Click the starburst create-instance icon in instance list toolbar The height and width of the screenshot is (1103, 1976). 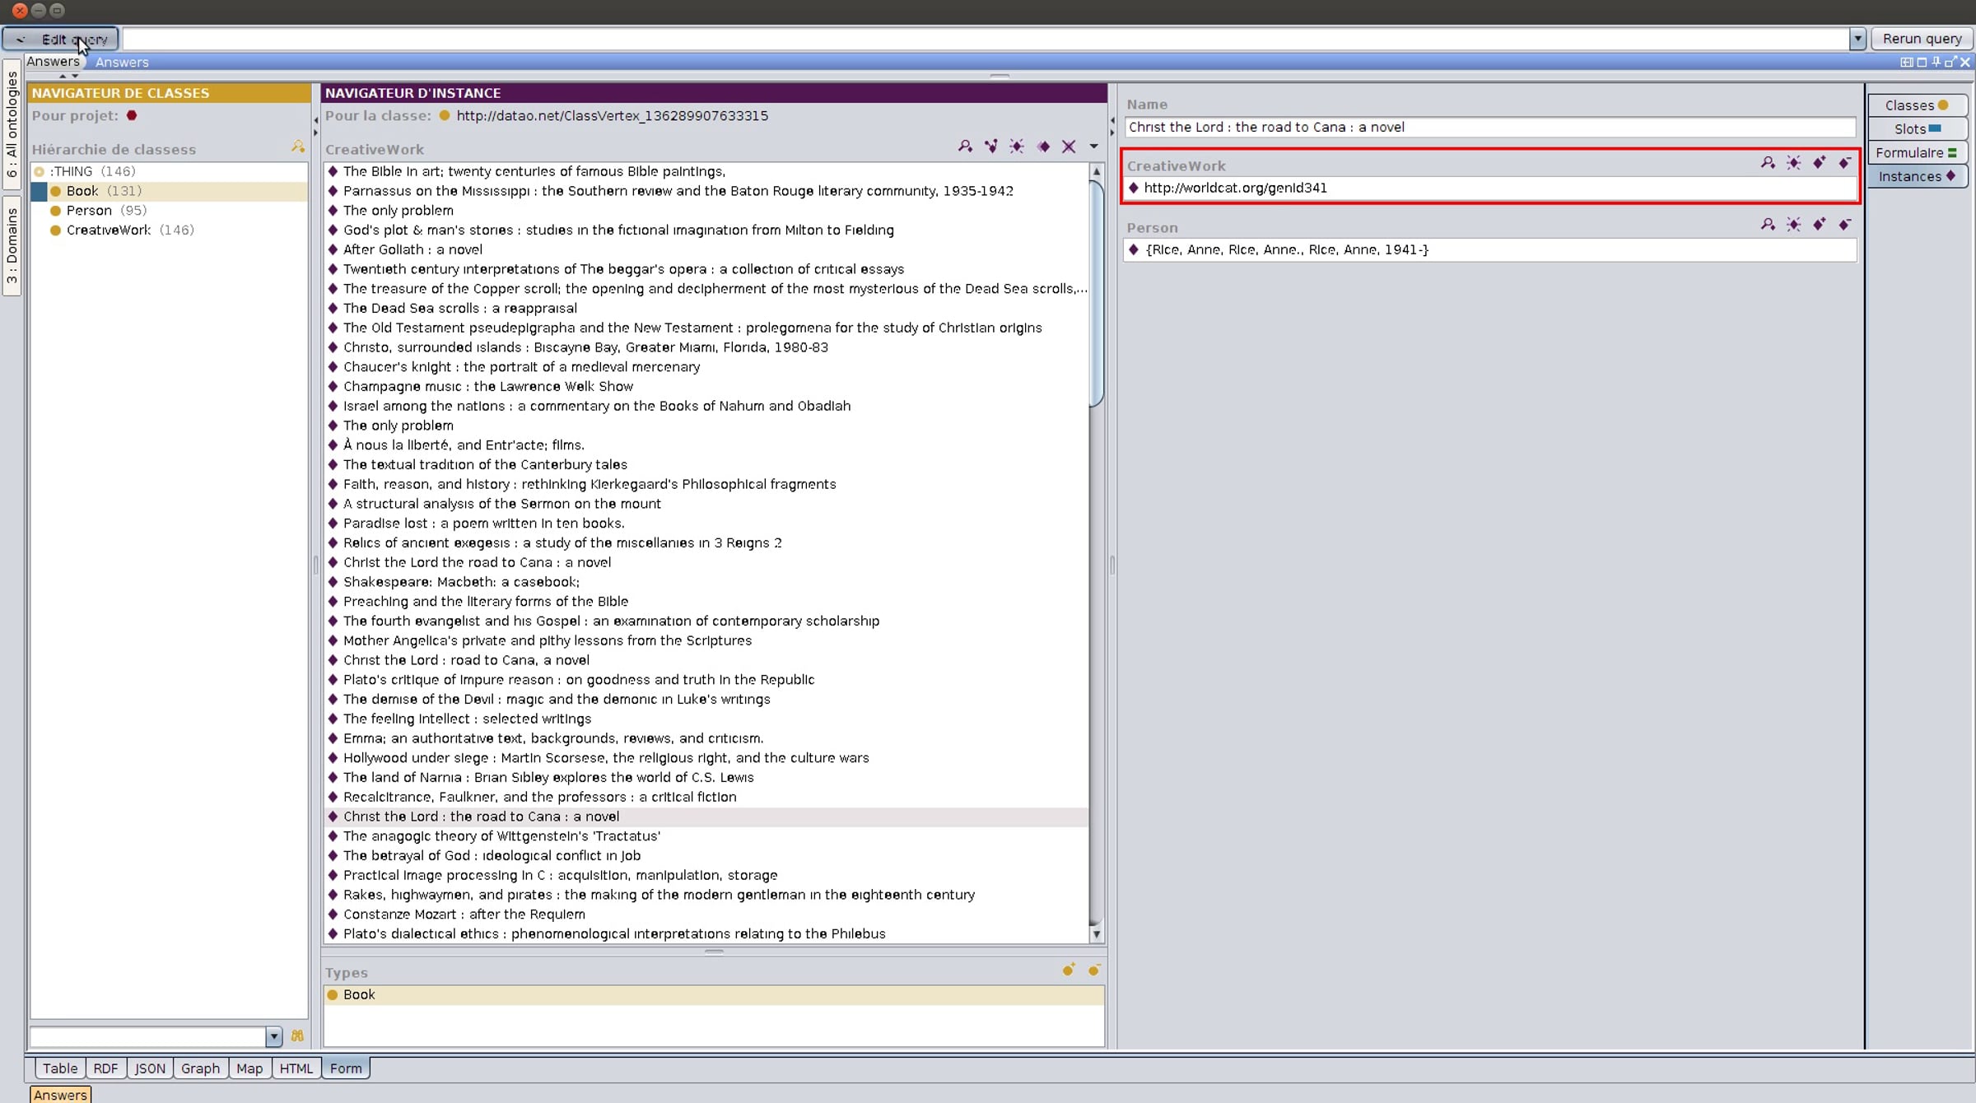click(1017, 147)
